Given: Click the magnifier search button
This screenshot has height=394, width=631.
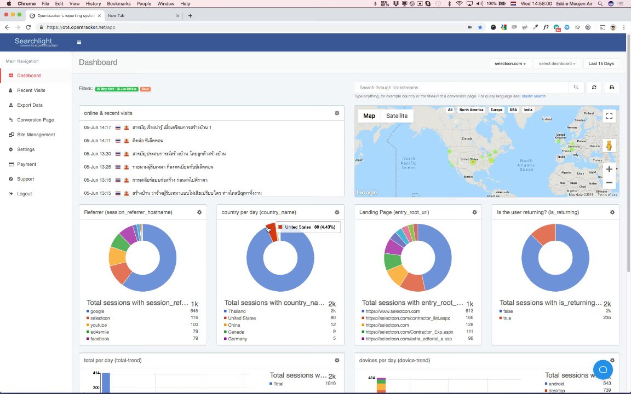Looking at the screenshot, I should (576, 88).
